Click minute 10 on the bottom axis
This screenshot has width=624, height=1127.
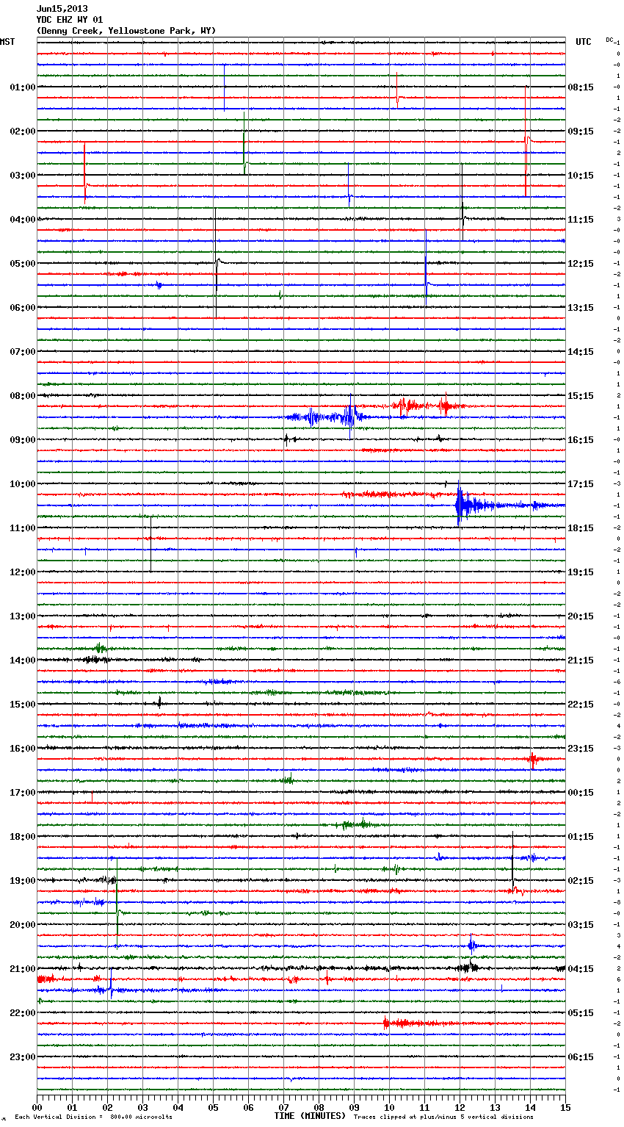click(x=390, y=1107)
